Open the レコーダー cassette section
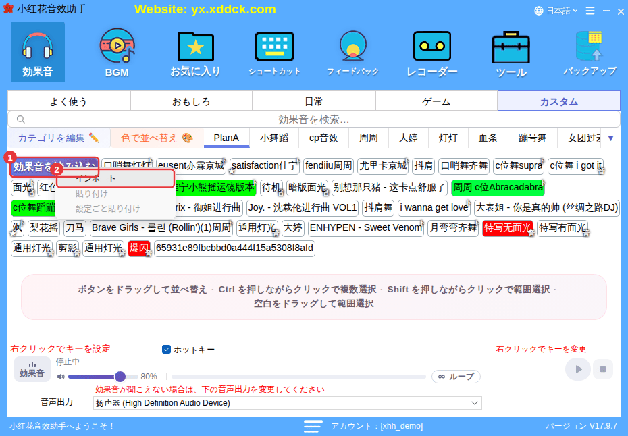 (431, 53)
